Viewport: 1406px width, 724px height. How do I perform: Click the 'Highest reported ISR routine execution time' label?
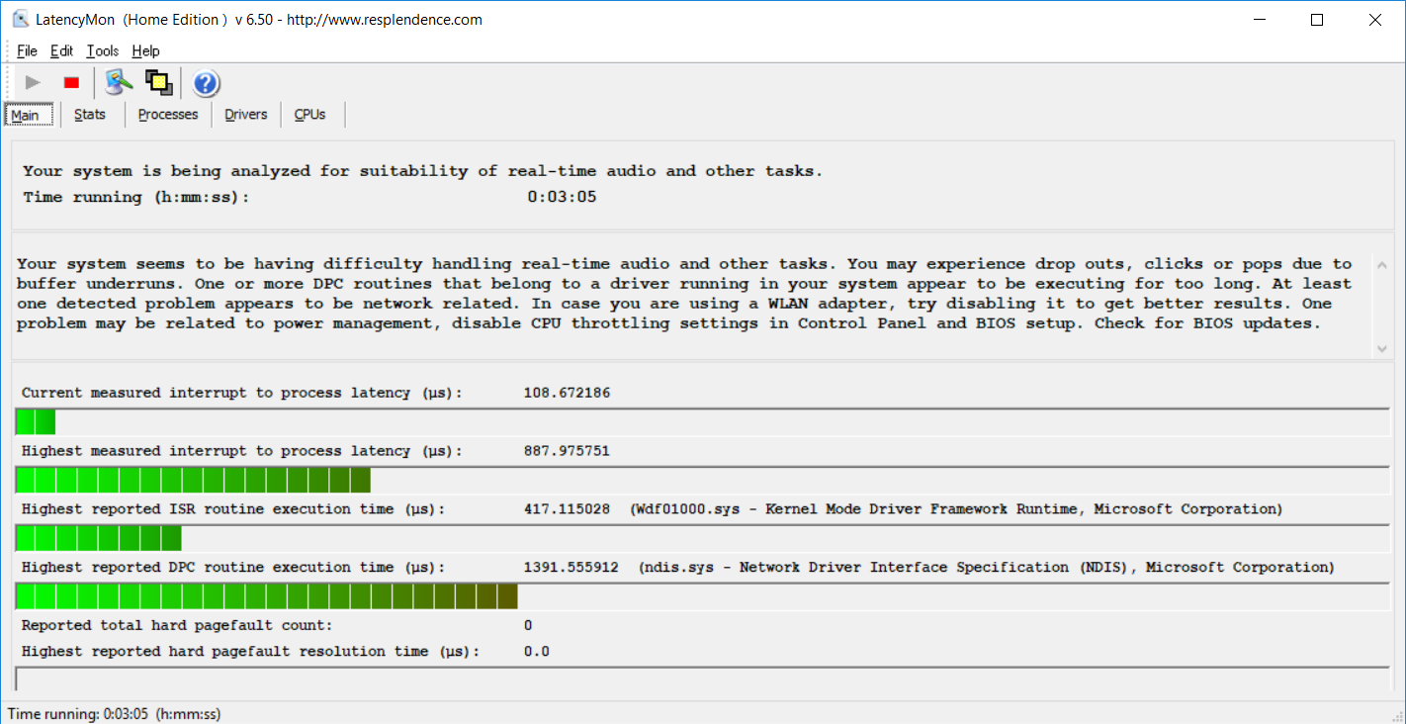click(x=233, y=509)
